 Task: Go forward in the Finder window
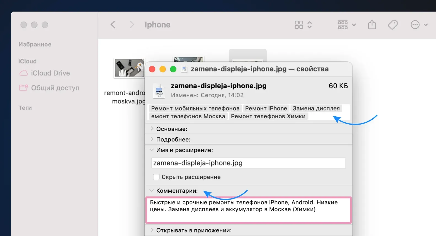(x=132, y=25)
